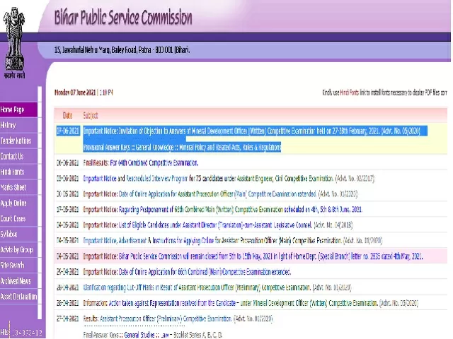Click the Subject column header

coord(91,116)
